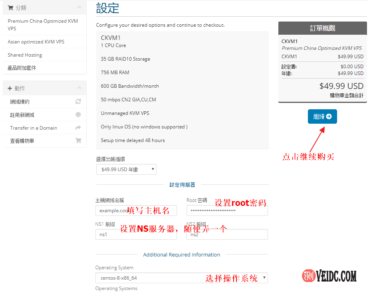Image resolution: width=369 pixels, height=294 pixels.
Task: Click the NS1 前綴 input field
Action: (x=136, y=234)
